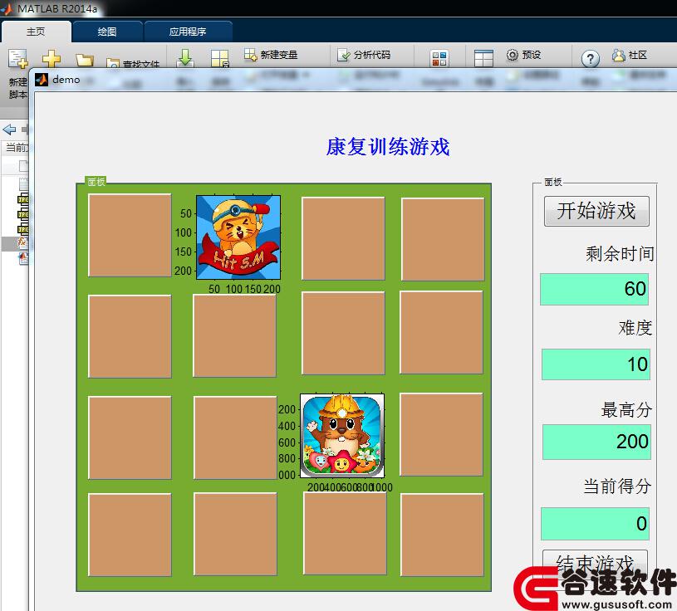Open the Community (社区) button
The height and width of the screenshot is (611, 677).
coord(630,55)
